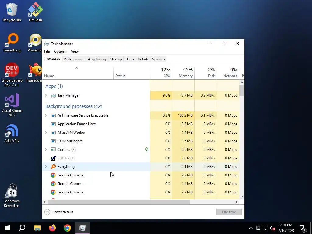Open the Options menu
The height and width of the screenshot is (234, 312).
click(60, 51)
